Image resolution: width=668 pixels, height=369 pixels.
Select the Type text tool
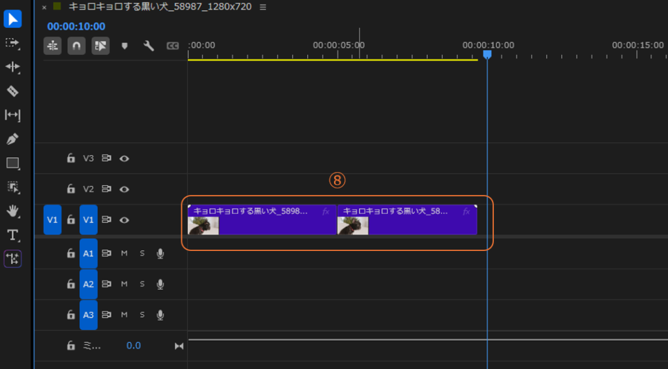pyautogui.click(x=12, y=235)
